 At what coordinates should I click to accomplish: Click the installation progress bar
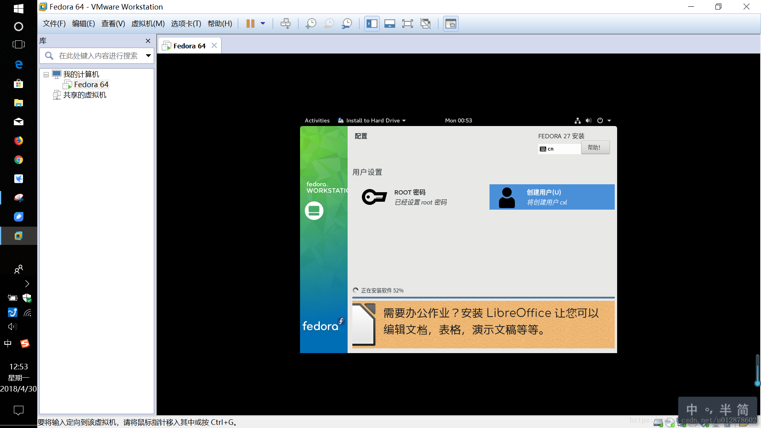[x=483, y=298]
